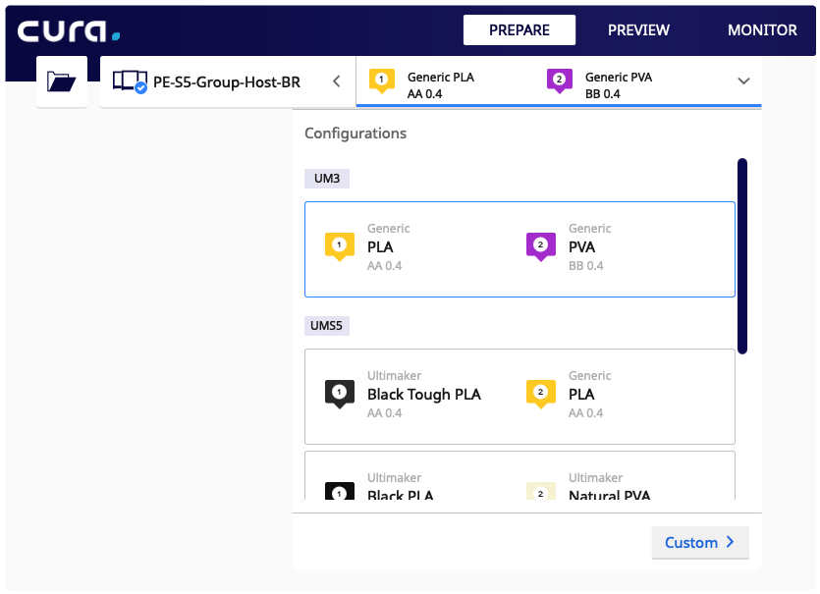
Task: Select Black PLA / Natural PVA configuration
Action: point(519,476)
